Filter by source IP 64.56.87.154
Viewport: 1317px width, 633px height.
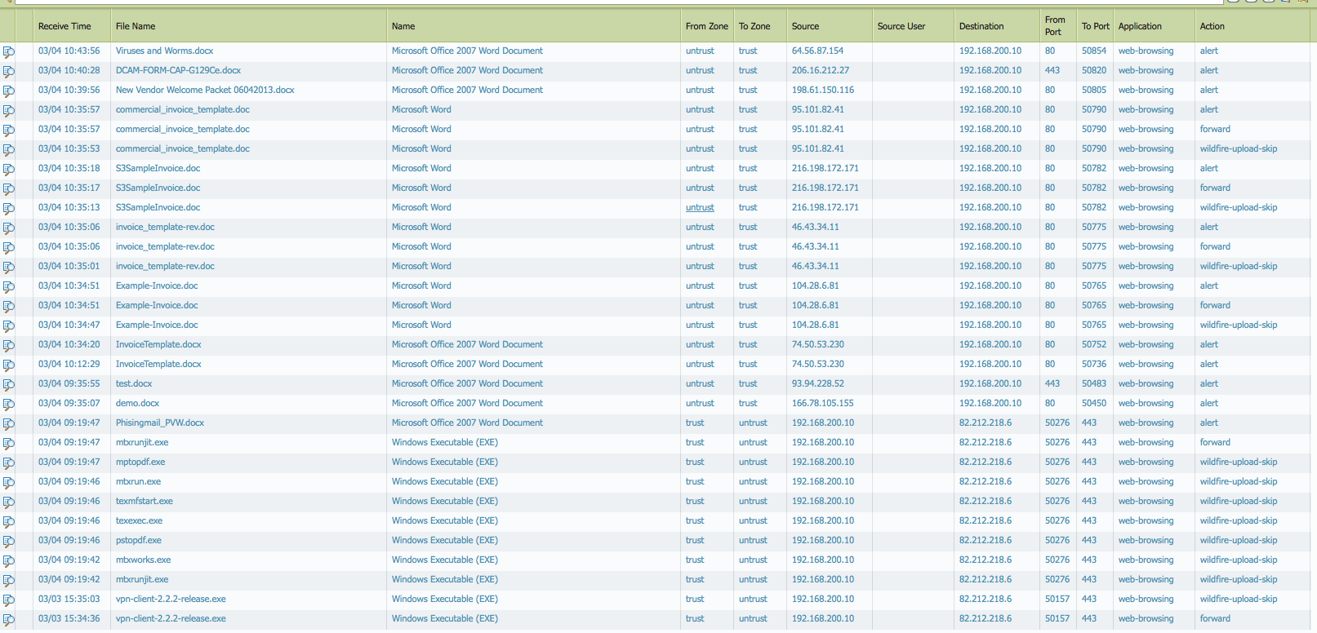817,51
